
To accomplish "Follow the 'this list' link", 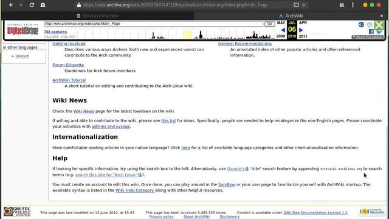I will tap(168, 120).
